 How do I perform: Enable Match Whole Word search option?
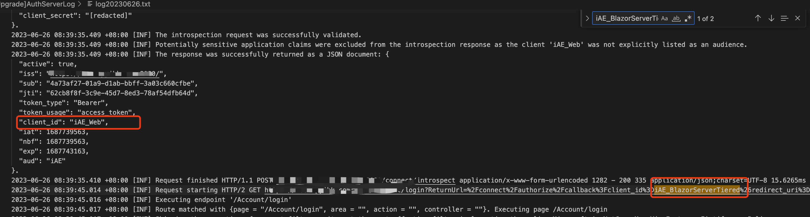point(676,19)
